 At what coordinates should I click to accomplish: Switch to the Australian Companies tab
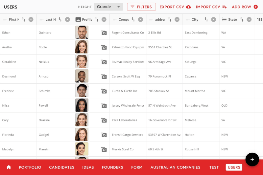point(176,167)
